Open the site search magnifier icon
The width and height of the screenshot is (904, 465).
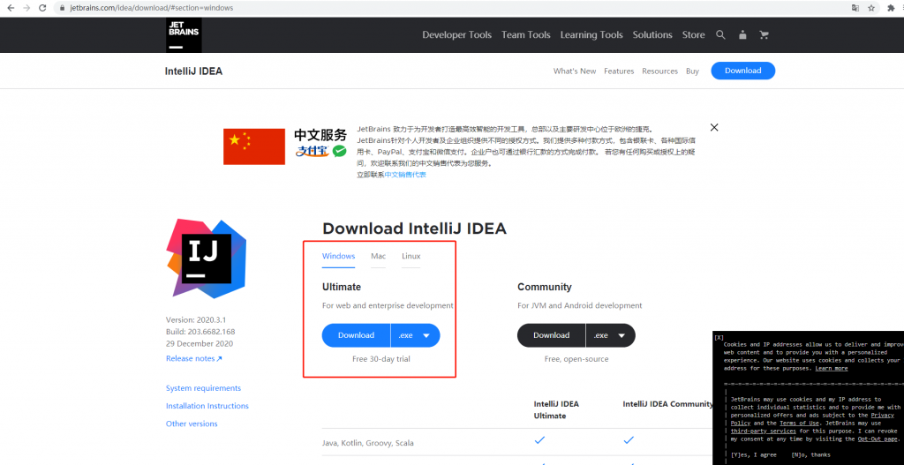coord(720,34)
